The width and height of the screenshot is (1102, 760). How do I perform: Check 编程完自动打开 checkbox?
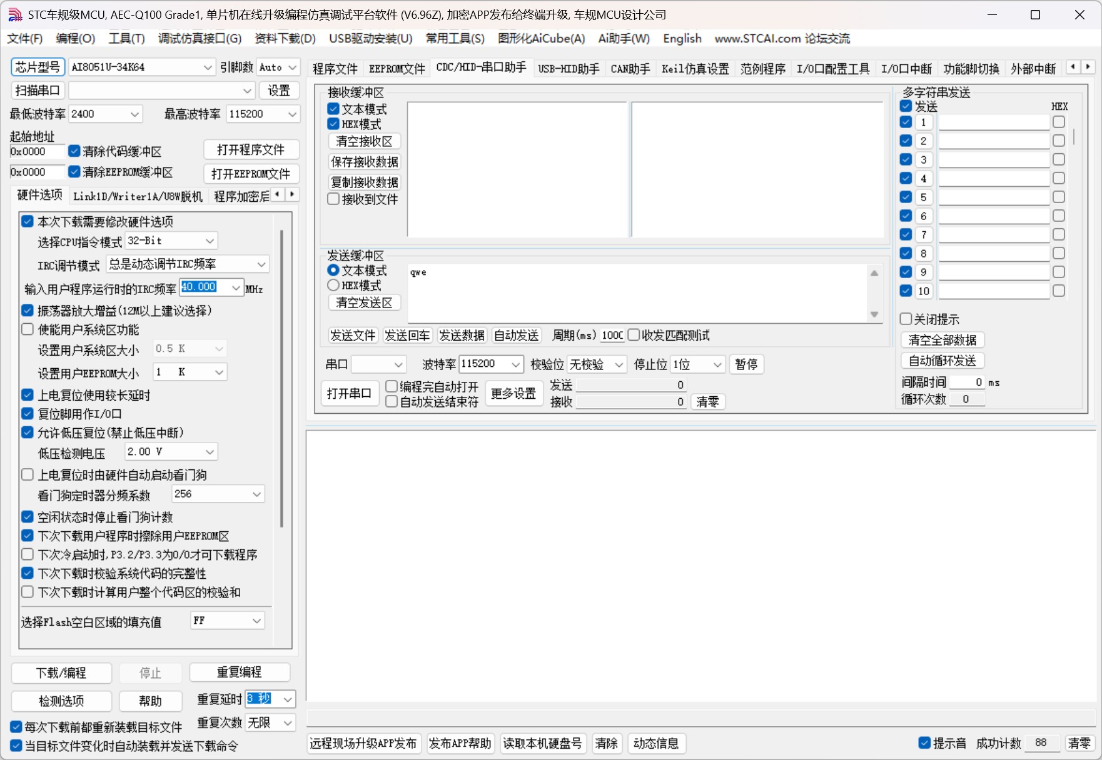[x=392, y=386]
